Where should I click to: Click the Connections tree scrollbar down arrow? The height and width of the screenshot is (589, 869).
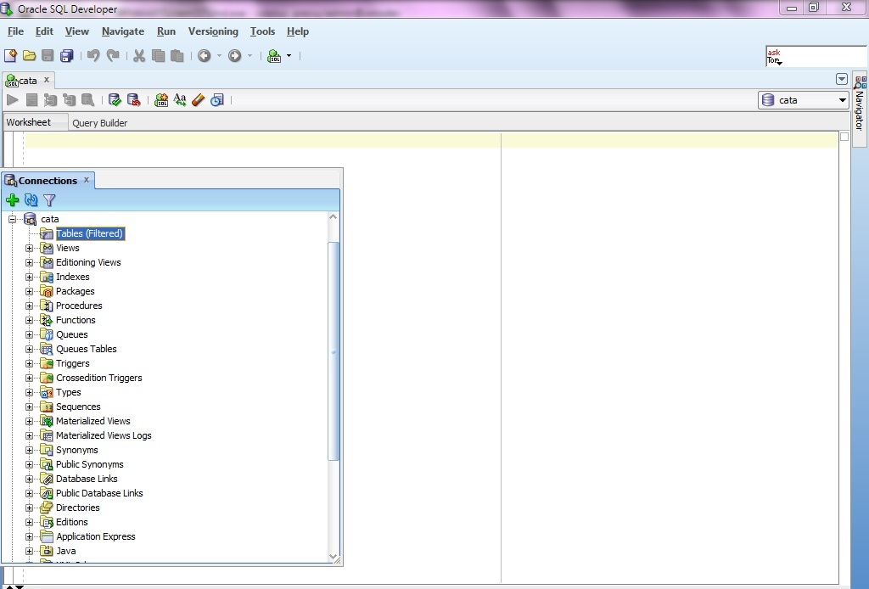tap(333, 556)
